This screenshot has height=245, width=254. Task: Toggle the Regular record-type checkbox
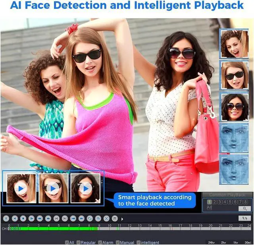pos(79,242)
